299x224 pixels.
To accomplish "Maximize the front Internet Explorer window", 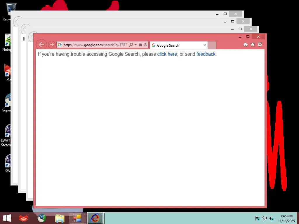I will [248, 36].
